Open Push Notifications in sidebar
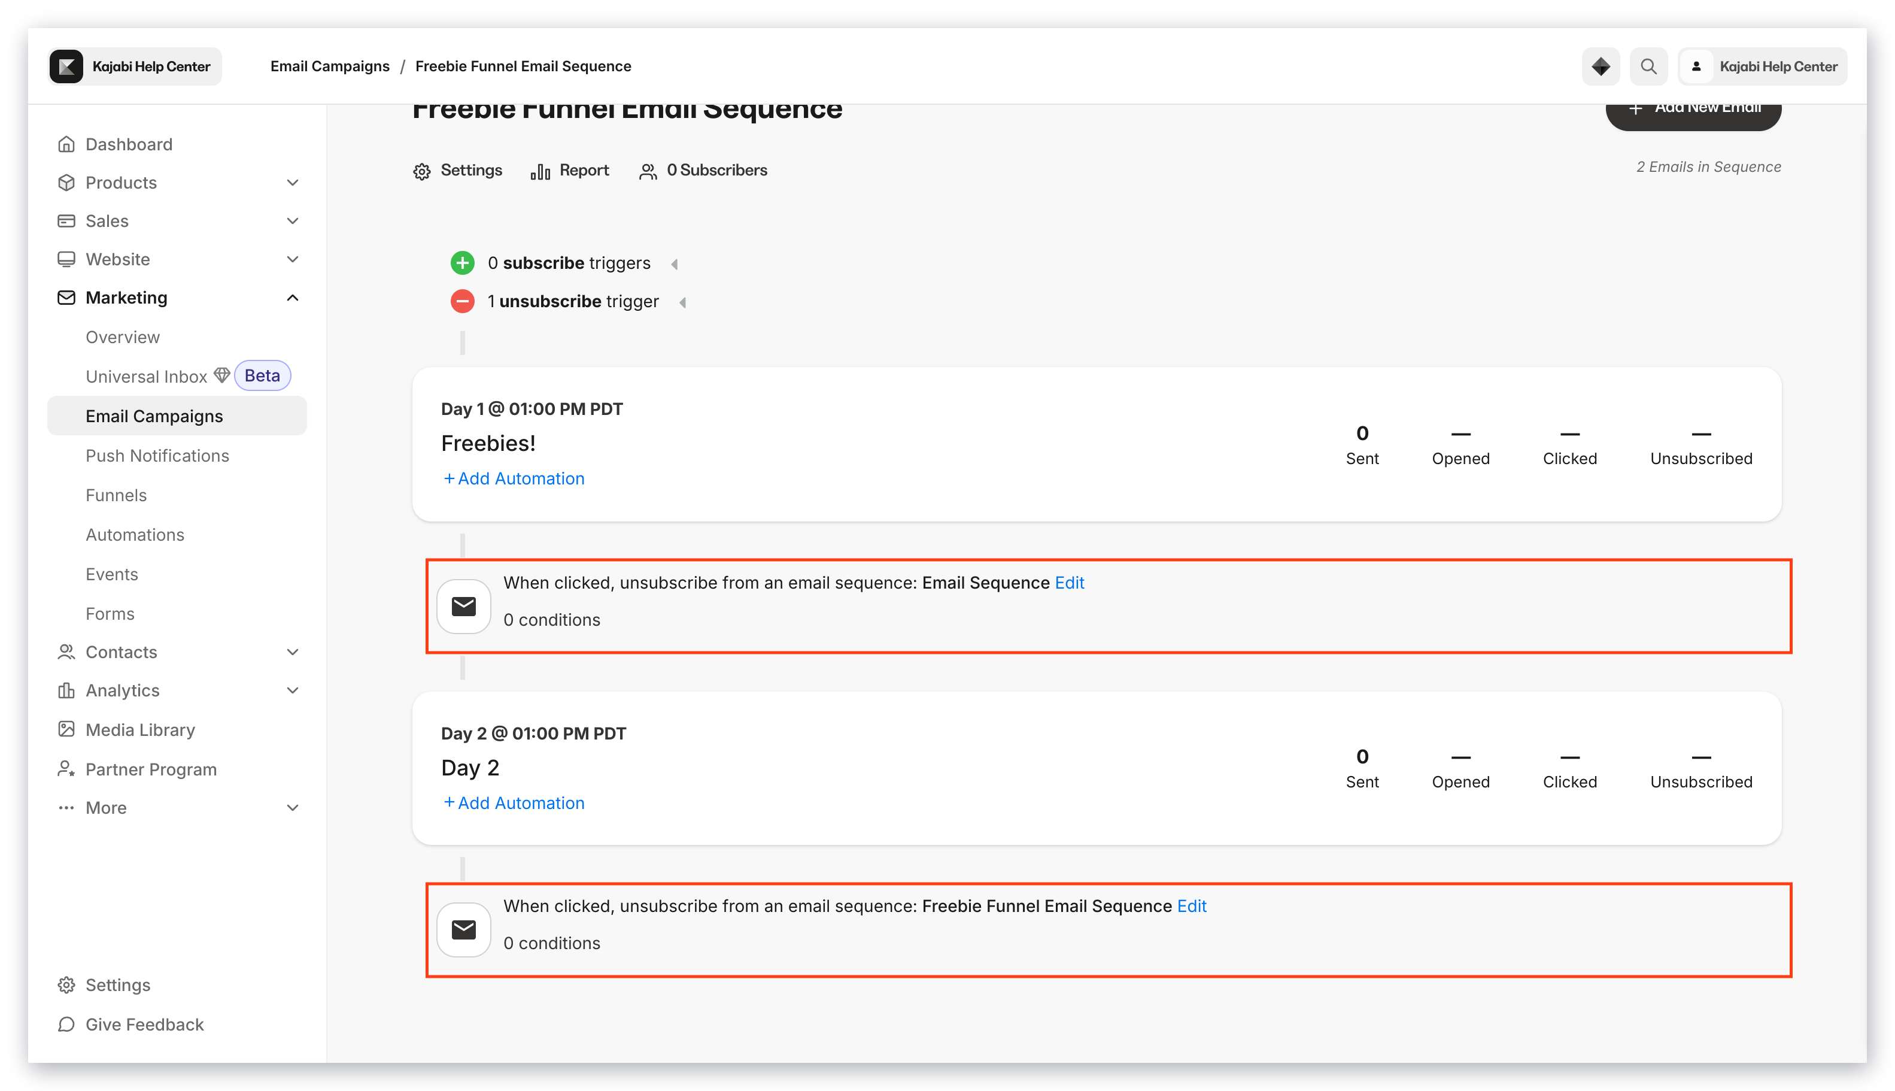1895x1091 pixels. 157,456
